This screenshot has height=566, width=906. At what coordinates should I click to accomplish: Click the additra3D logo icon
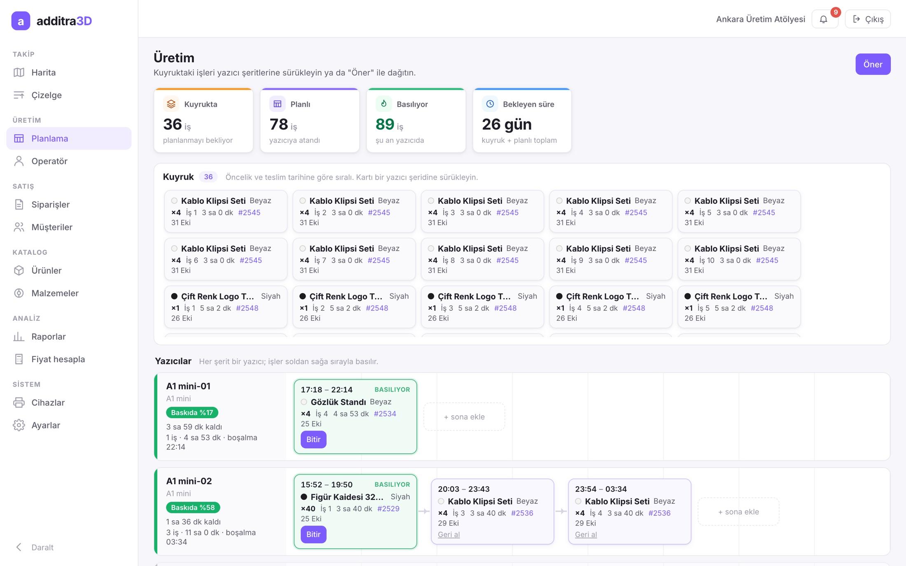(x=21, y=21)
